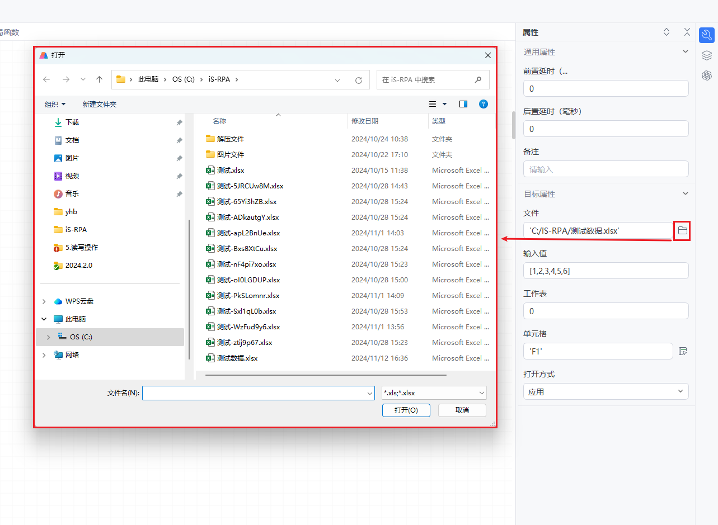Click 打开(O) button
This screenshot has height=525, width=718.
[x=406, y=410]
